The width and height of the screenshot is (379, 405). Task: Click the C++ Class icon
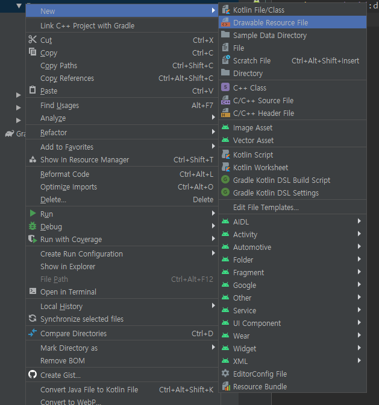click(225, 88)
